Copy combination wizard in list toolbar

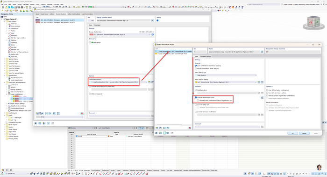[x=160, y=128]
